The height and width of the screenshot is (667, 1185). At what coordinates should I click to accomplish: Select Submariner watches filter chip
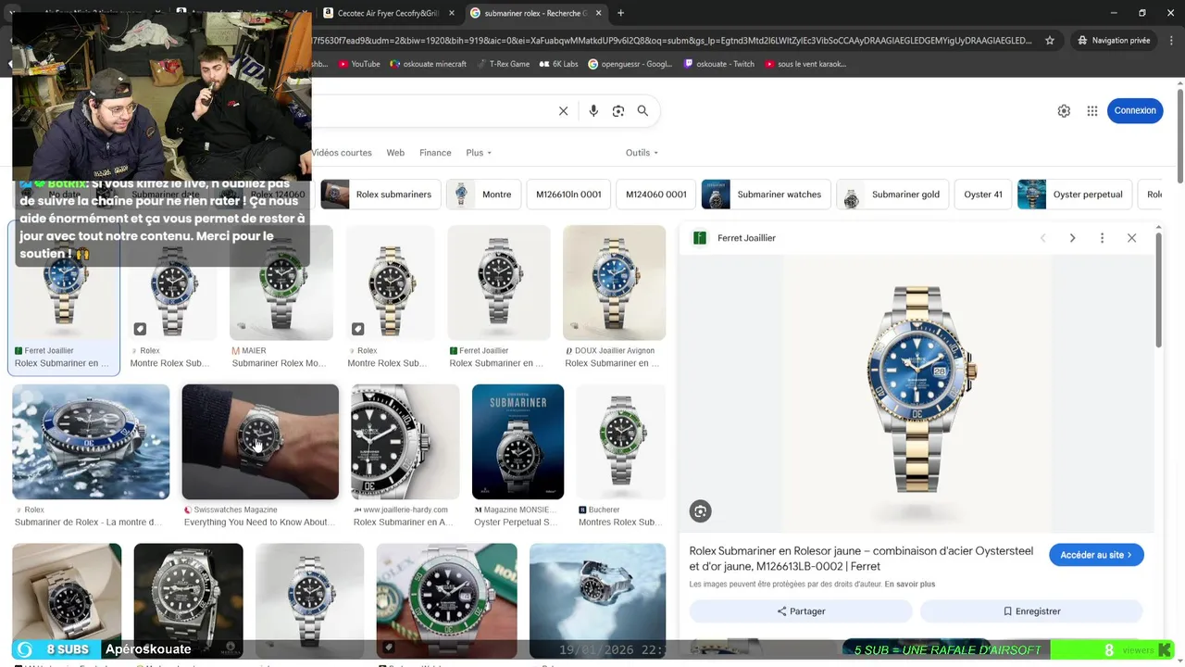(x=766, y=195)
